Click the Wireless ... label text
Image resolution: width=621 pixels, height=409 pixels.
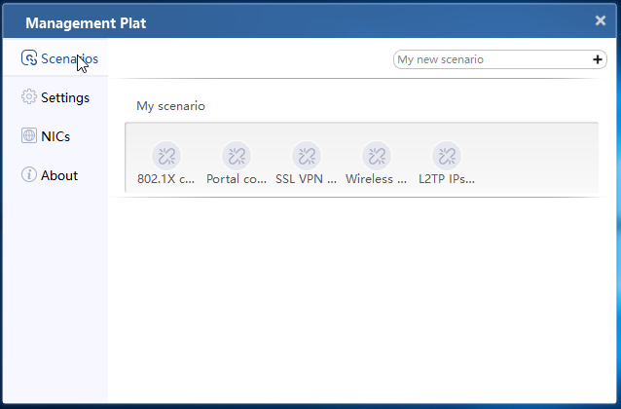(x=377, y=179)
